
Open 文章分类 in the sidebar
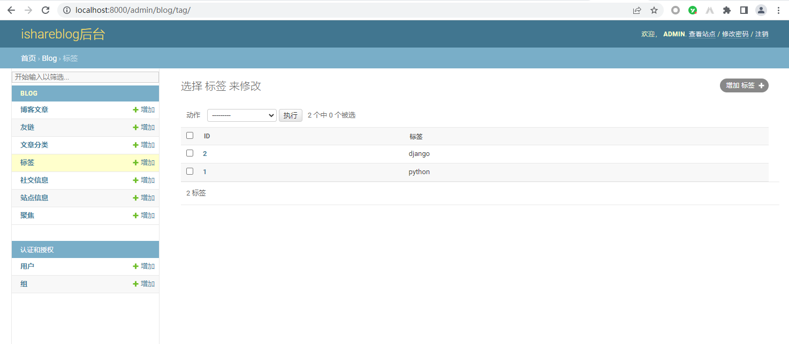pyautogui.click(x=34, y=145)
